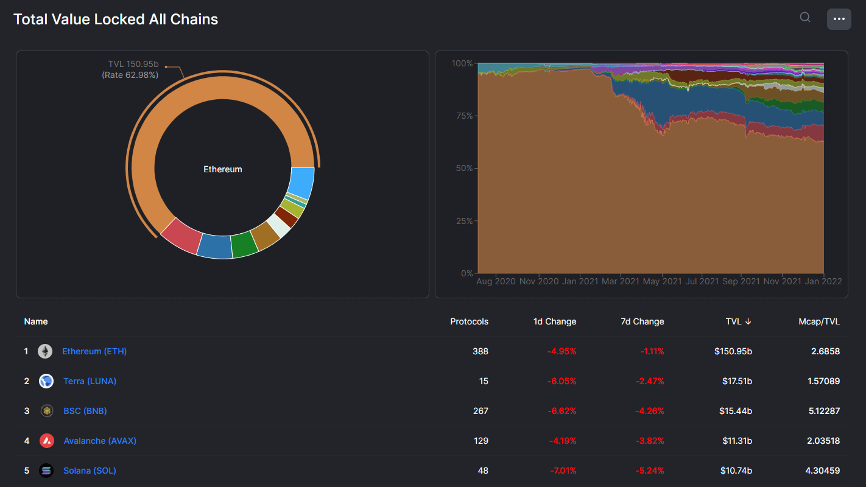
Task: Click the Terra LUNA logo icon
Action: click(x=46, y=381)
